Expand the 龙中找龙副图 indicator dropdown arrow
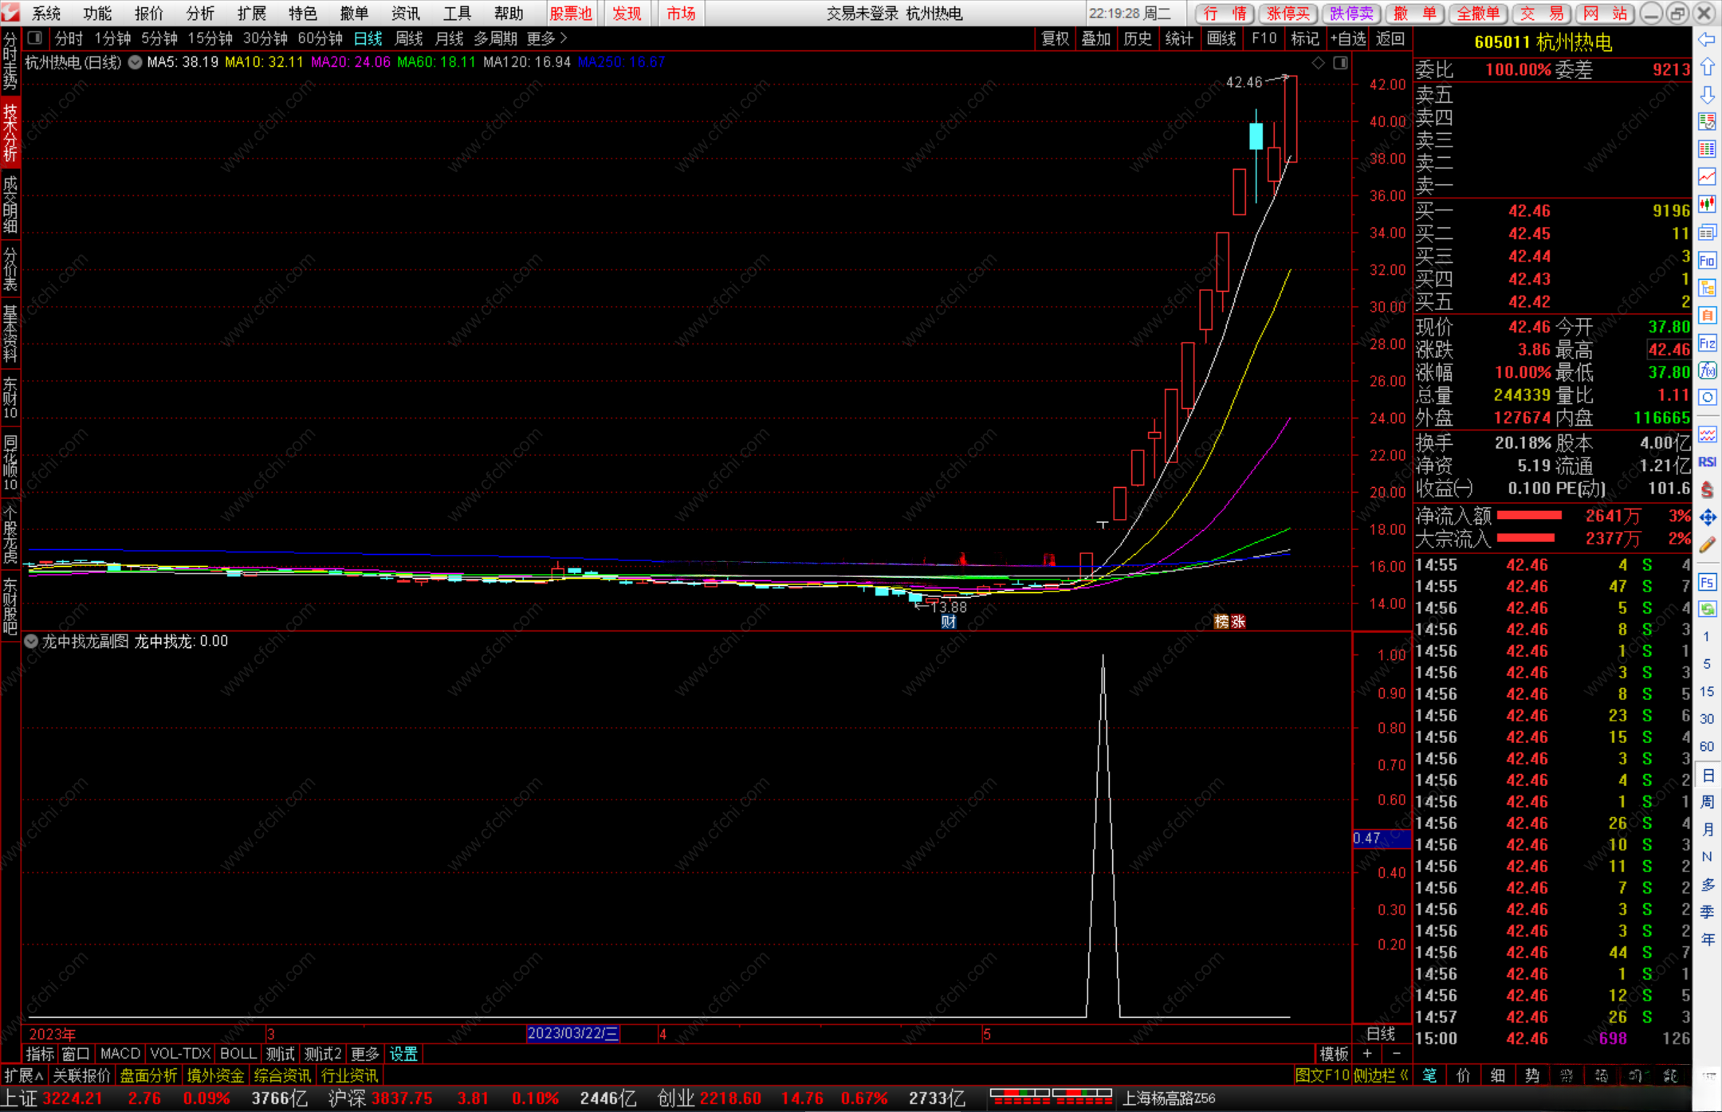Screen dimensions: 1722x1112 (31, 641)
